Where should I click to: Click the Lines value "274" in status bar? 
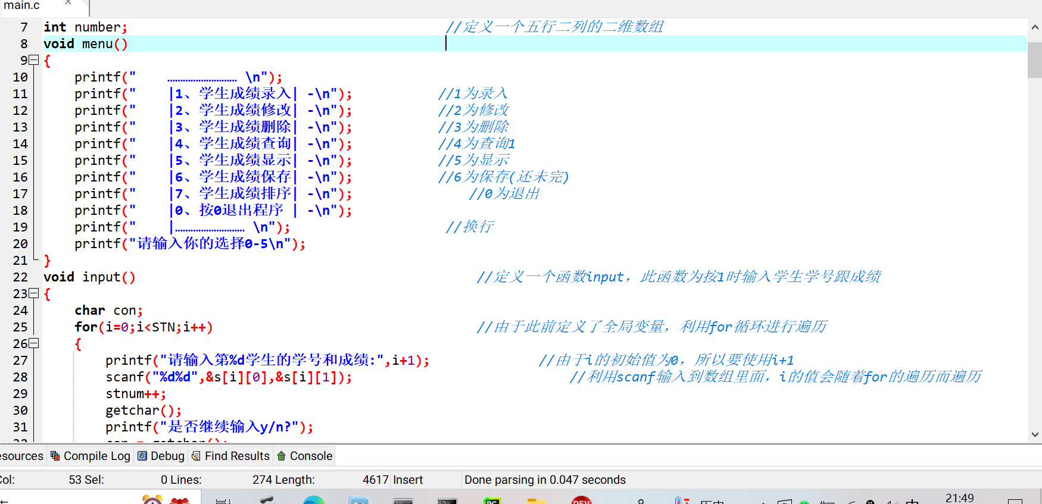[x=263, y=480]
